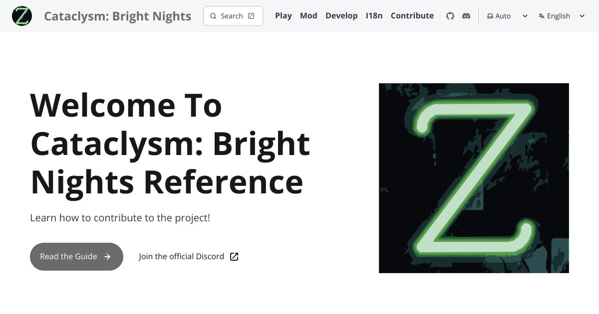Click the Search box in the header

tap(233, 16)
